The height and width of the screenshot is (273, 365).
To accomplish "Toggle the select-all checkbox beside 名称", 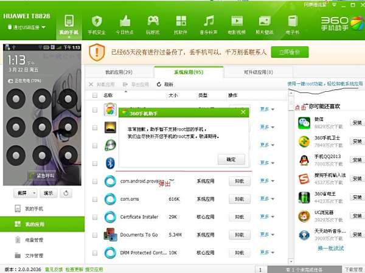I will pyautogui.click(x=95, y=95).
